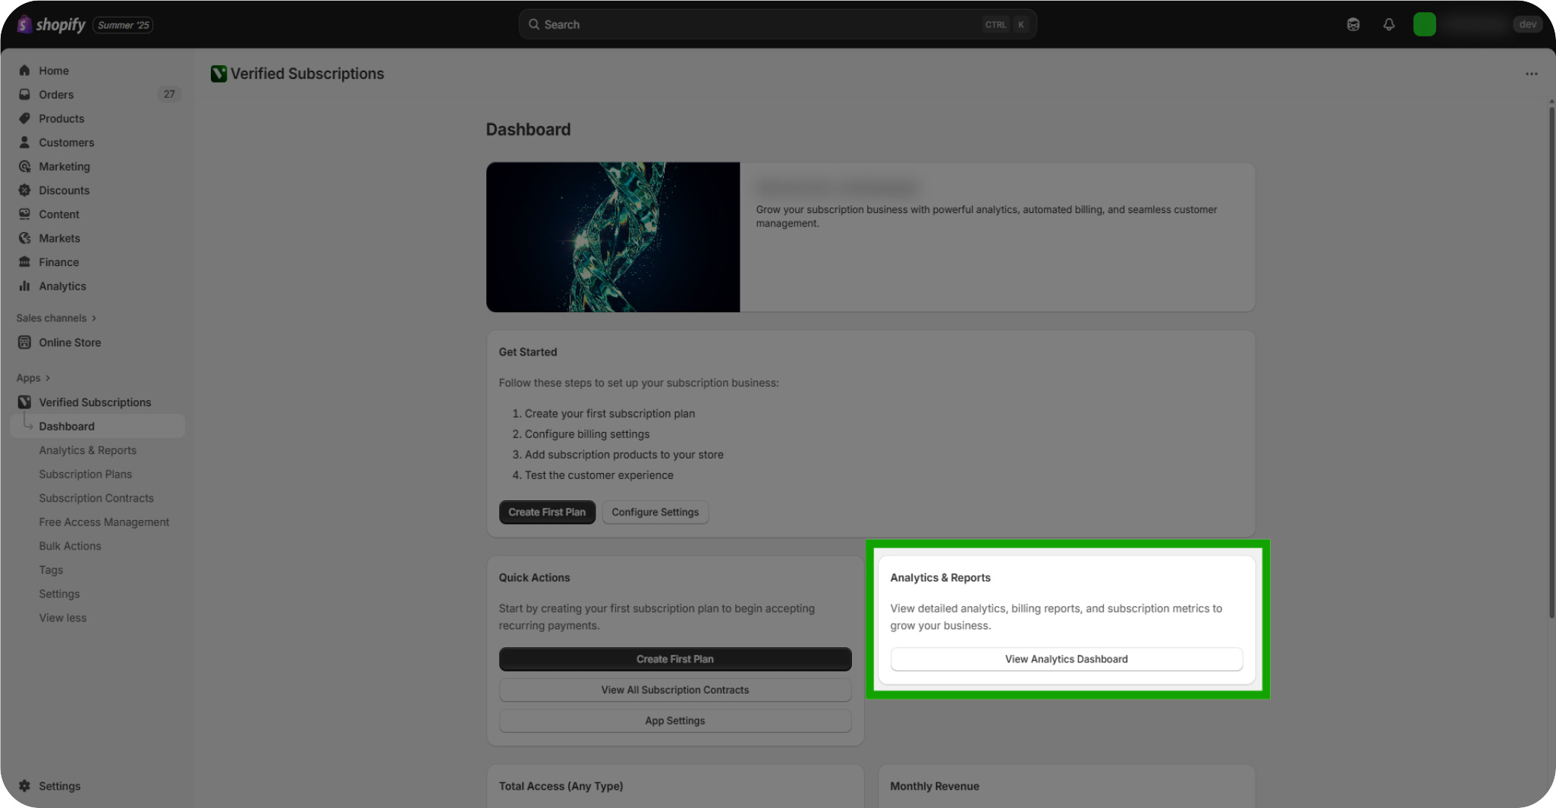Go to Subscription Contracts

(96, 498)
